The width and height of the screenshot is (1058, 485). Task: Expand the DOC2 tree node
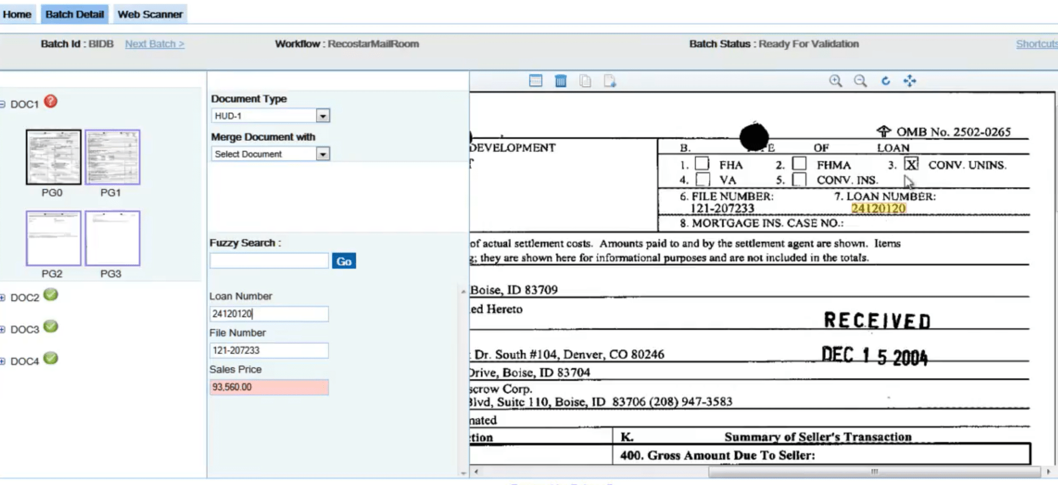coord(3,298)
